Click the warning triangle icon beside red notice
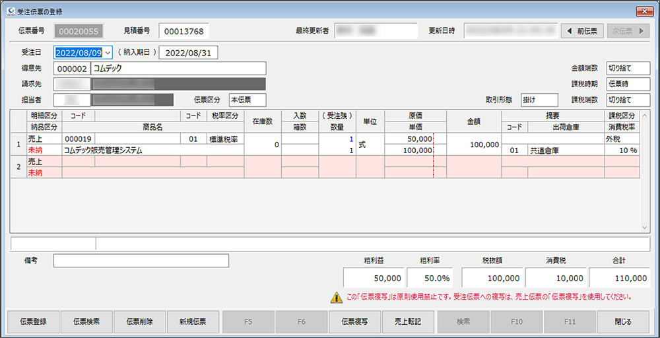This screenshot has width=660, height=338. tap(336, 298)
